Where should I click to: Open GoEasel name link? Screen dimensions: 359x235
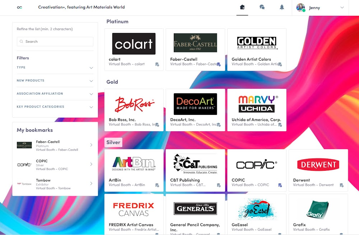pyautogui.click(x=239, y=225)
